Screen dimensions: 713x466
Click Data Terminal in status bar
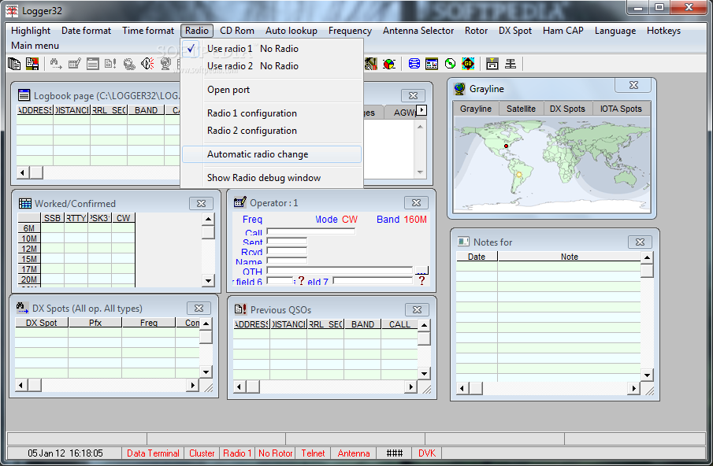[x=153, y=453]
